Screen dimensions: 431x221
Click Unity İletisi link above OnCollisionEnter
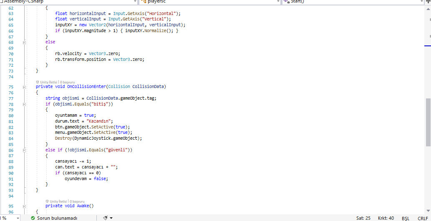coord(49,82)
